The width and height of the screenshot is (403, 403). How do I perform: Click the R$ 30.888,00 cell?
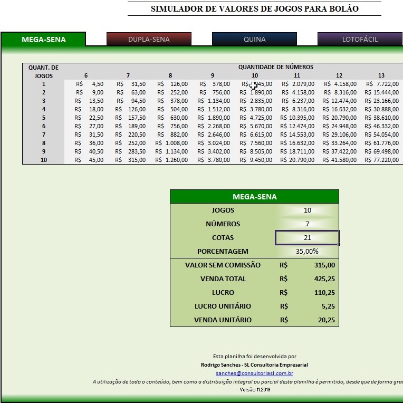pos(381,109)
